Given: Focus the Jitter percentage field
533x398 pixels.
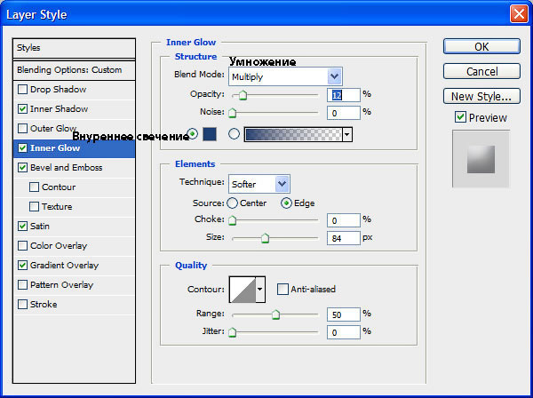Looking at the screenshot, I should (343, 332).
